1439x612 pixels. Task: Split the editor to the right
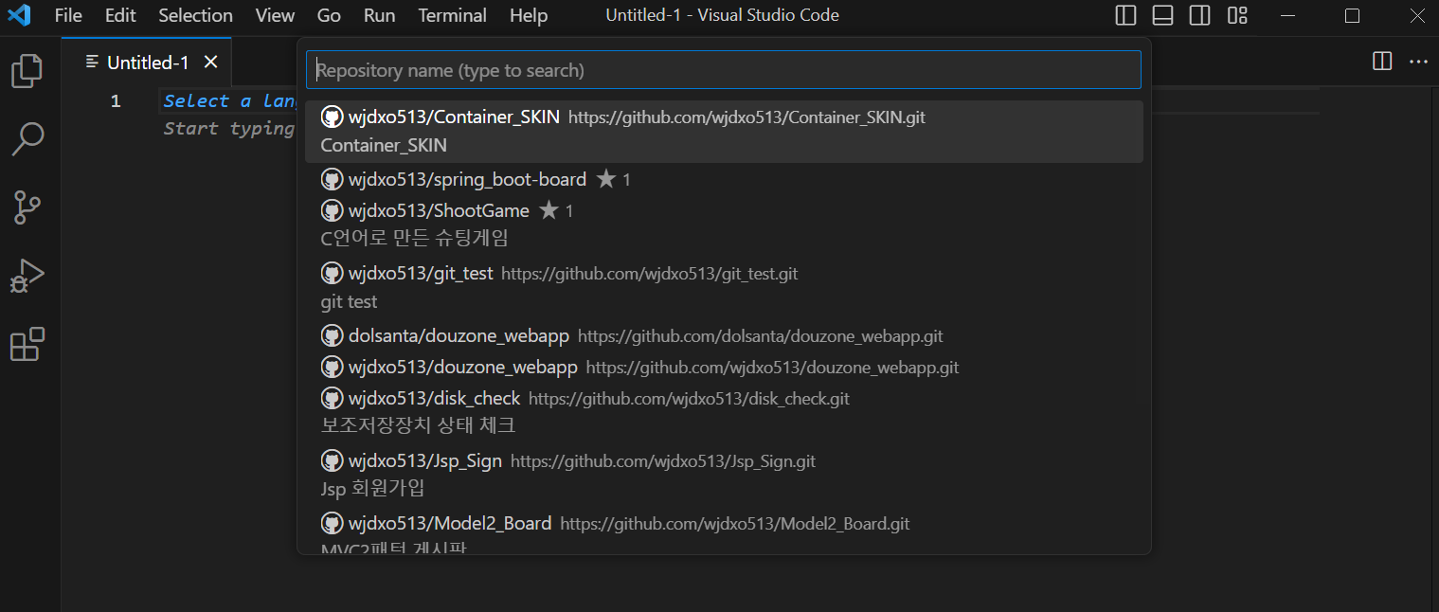[x=1382, y=62]
